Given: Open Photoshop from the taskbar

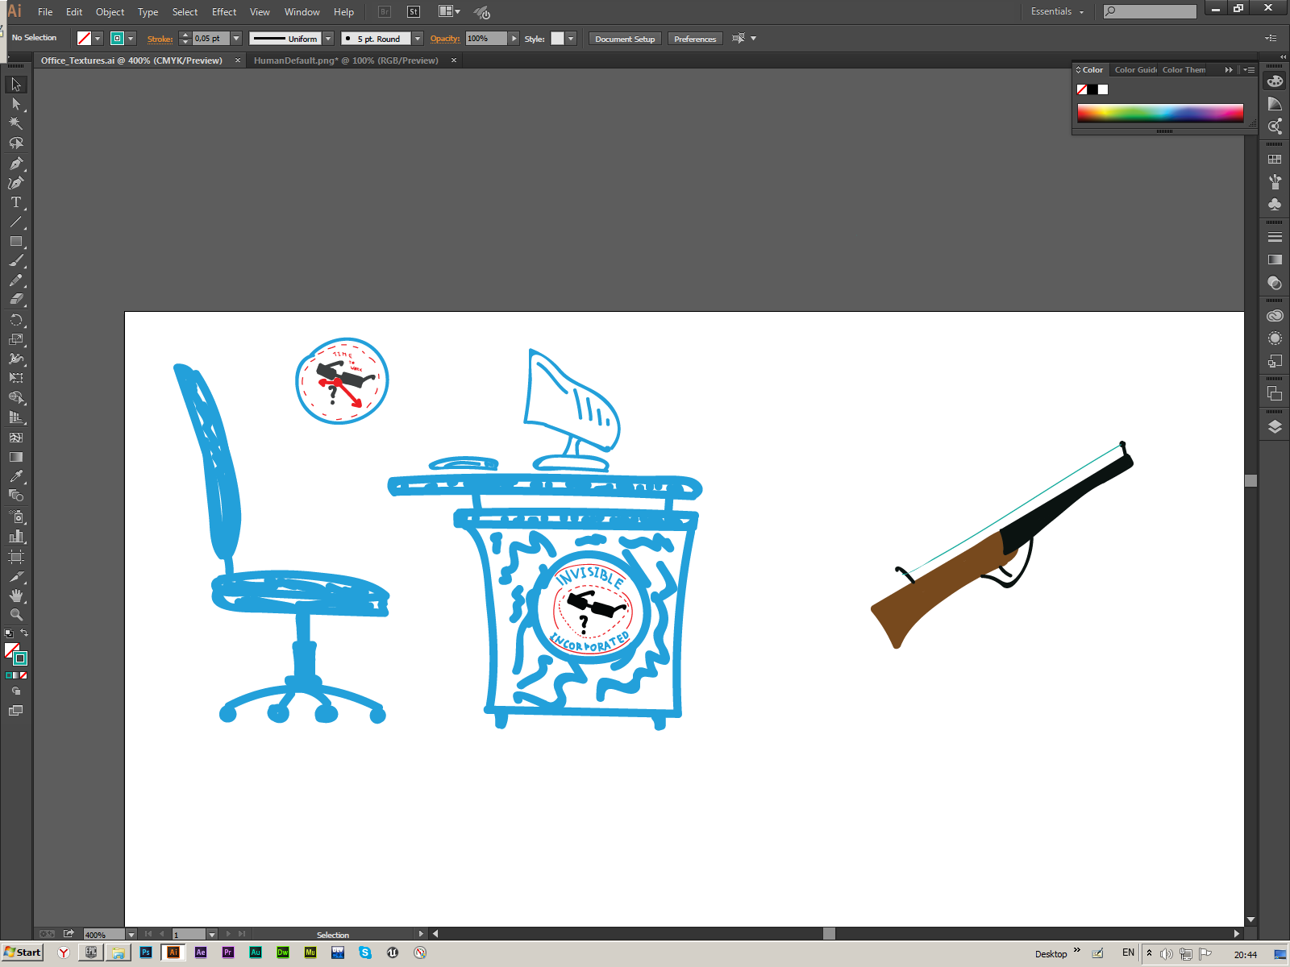Looking at the screenshot, I should (x=146, y=952).
